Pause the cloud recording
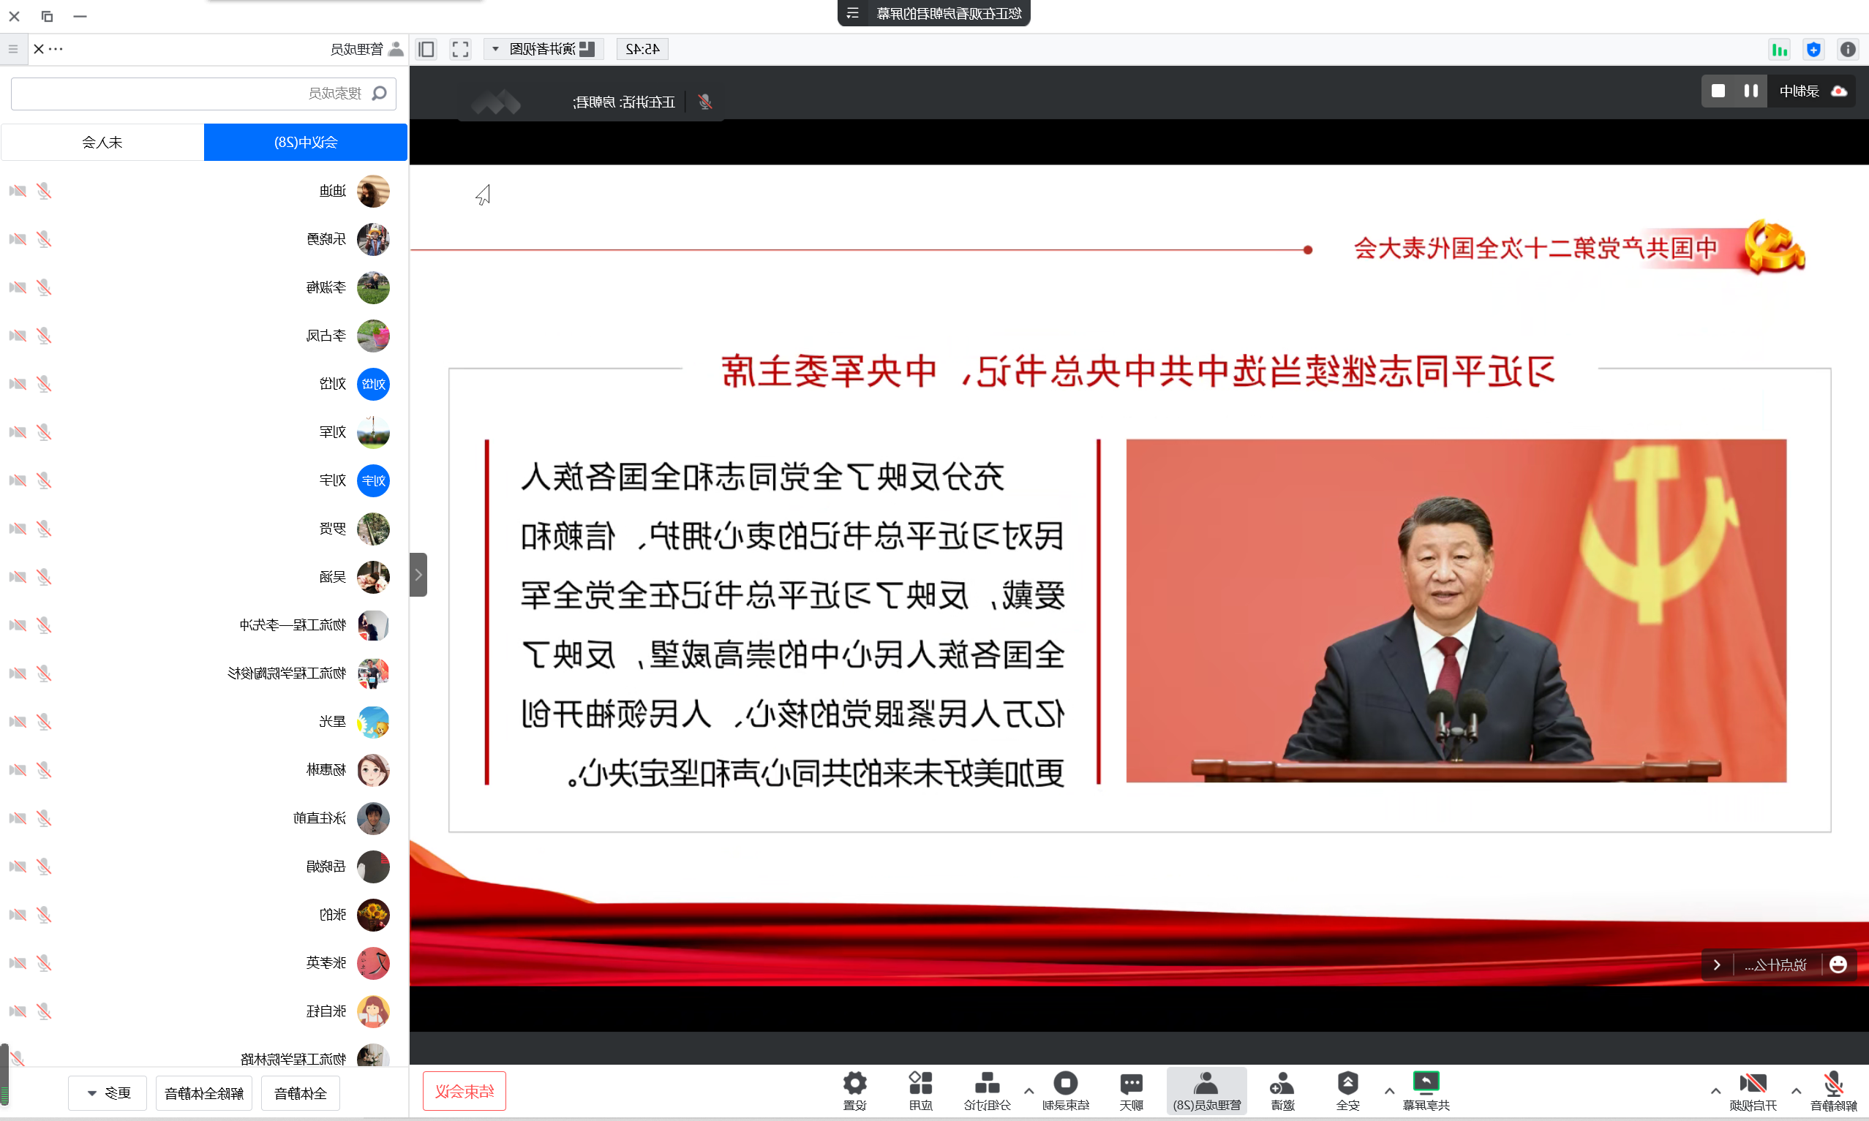 pyautogui.click(x=1750, y=91)
